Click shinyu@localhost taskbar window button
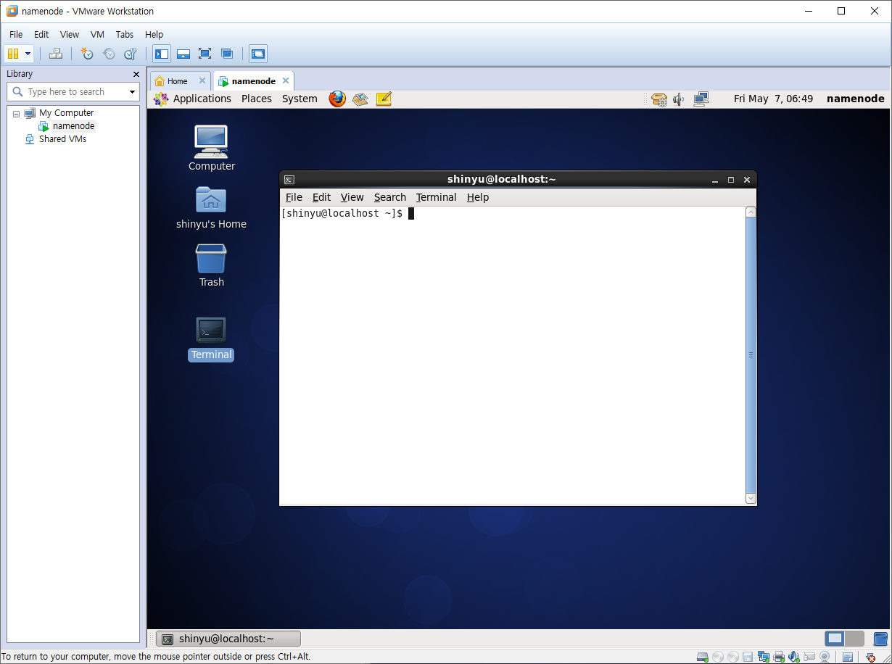Viewport: 892px width, 664px height. tap(228, 639)
